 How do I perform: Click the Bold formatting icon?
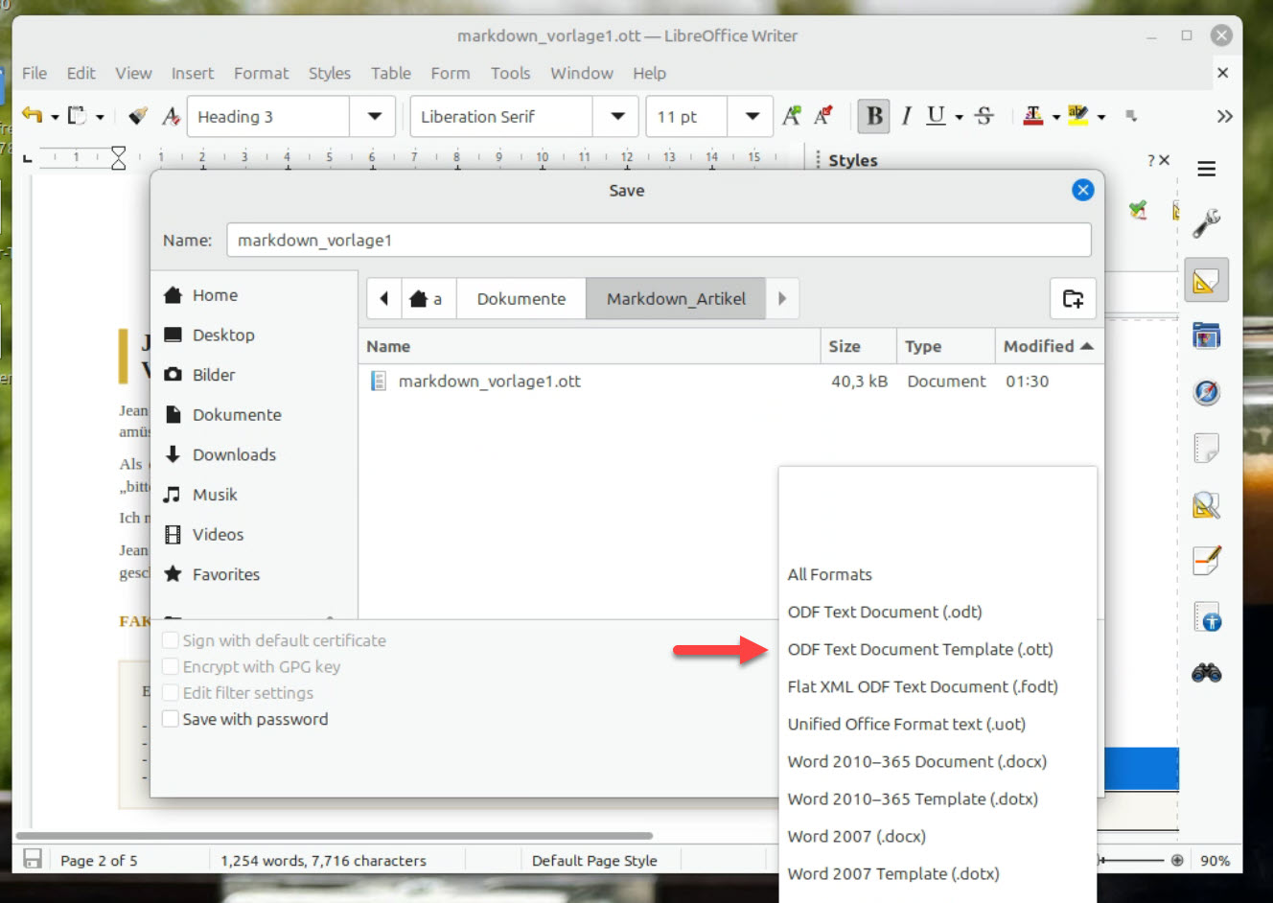click(873, 116)
